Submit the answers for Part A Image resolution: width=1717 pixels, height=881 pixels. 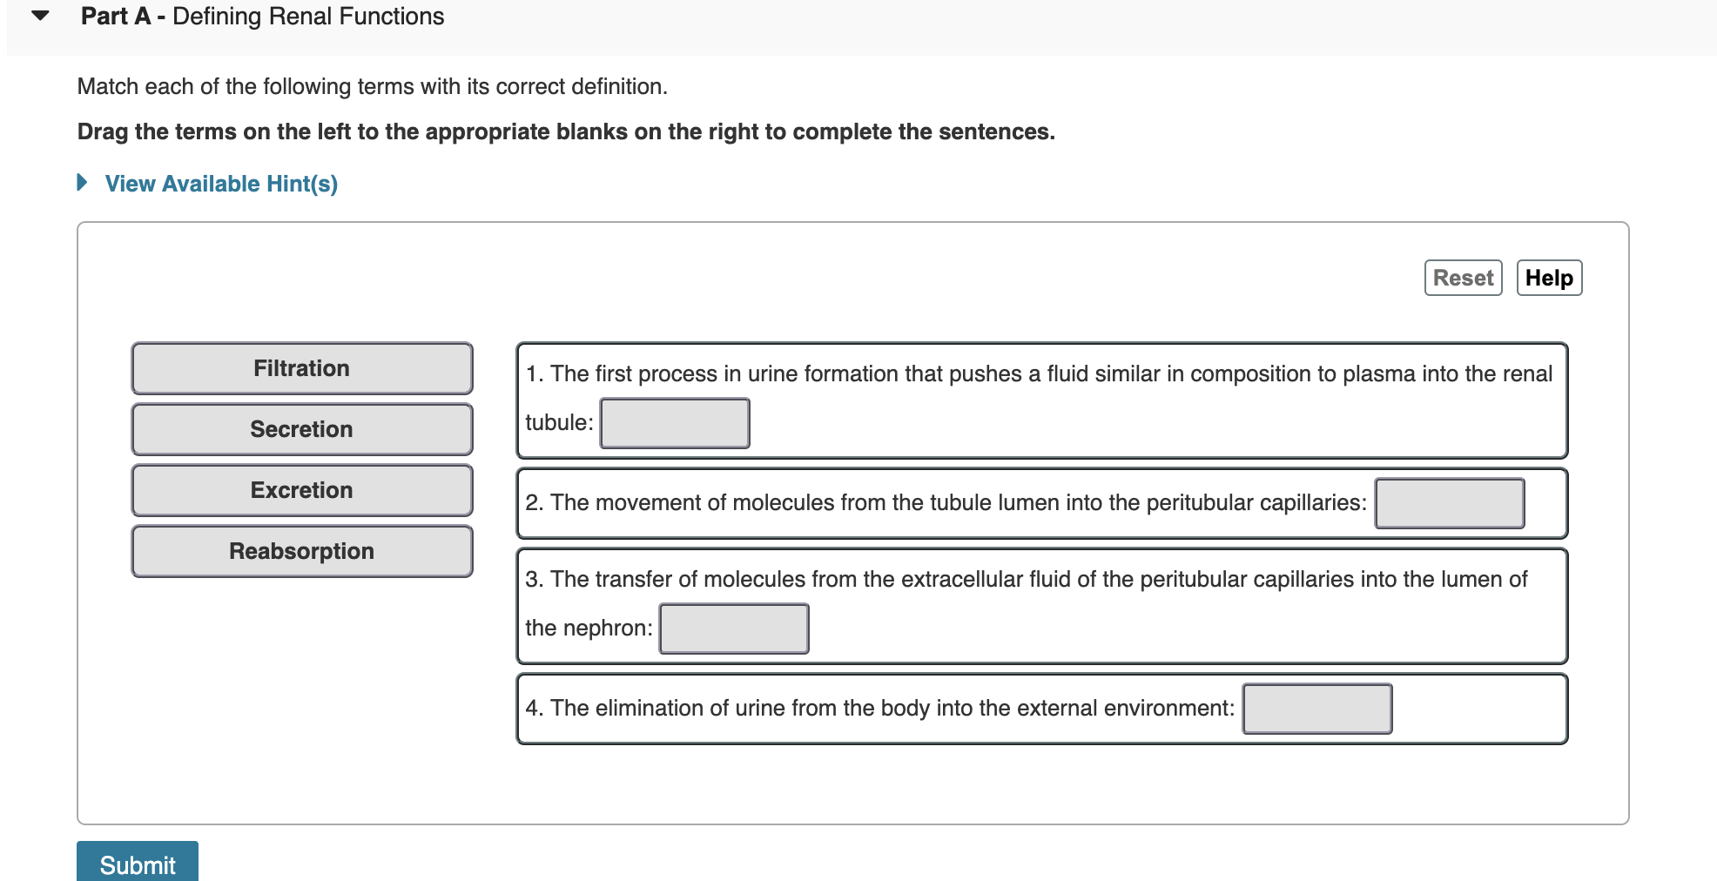(x=137, y=864)
